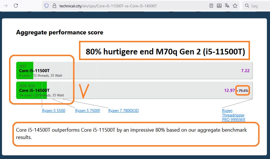Click the Søg search field
Viewport: 270px width, 159px height.
(256, 6)
